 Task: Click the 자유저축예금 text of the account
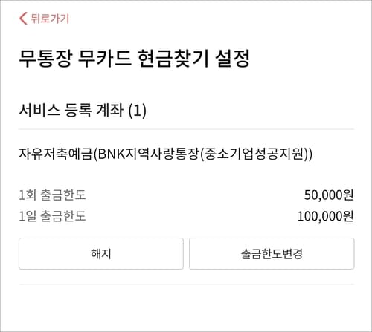coord(56,154)
